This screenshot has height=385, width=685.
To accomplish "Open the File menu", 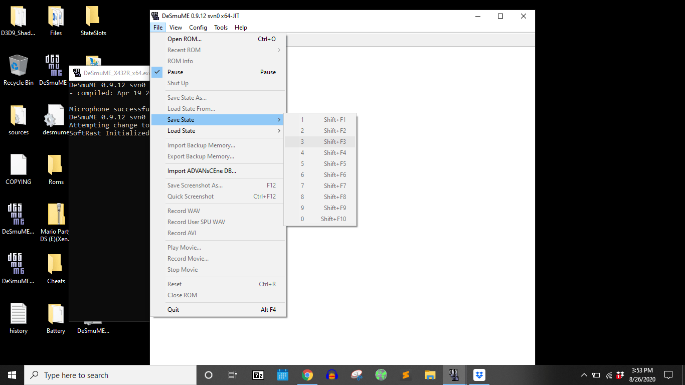I will [158, 28].
